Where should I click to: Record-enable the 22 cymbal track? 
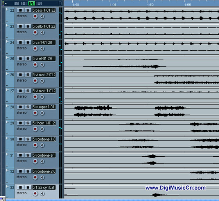pos(35,194)
